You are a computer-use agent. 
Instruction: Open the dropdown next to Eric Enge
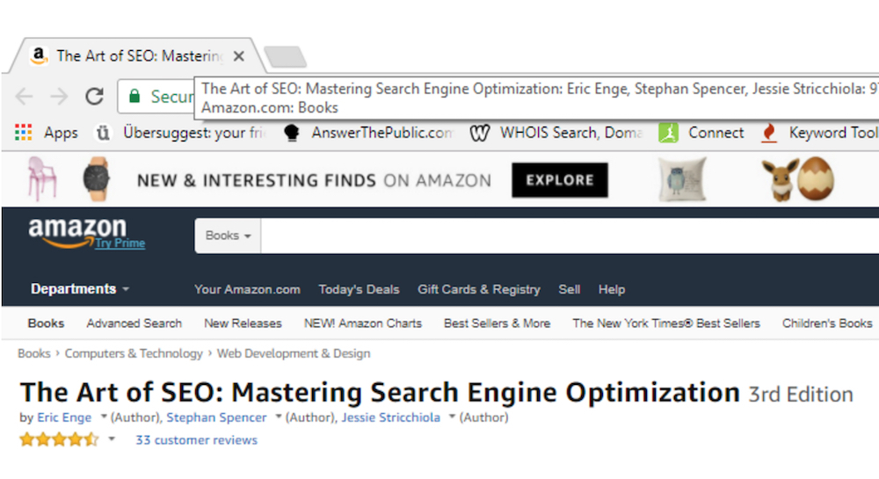(103, 417)
